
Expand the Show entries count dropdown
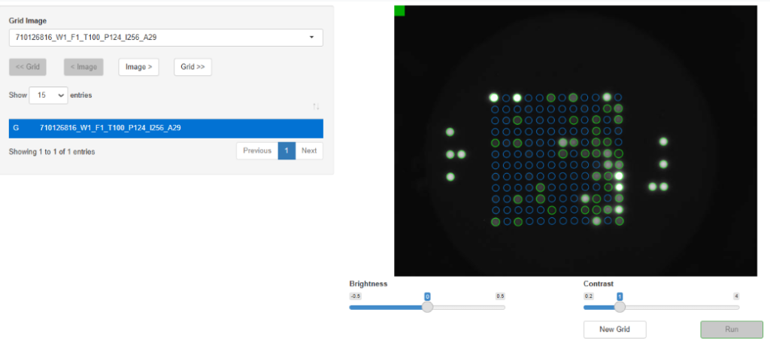(x=48, y=96)
